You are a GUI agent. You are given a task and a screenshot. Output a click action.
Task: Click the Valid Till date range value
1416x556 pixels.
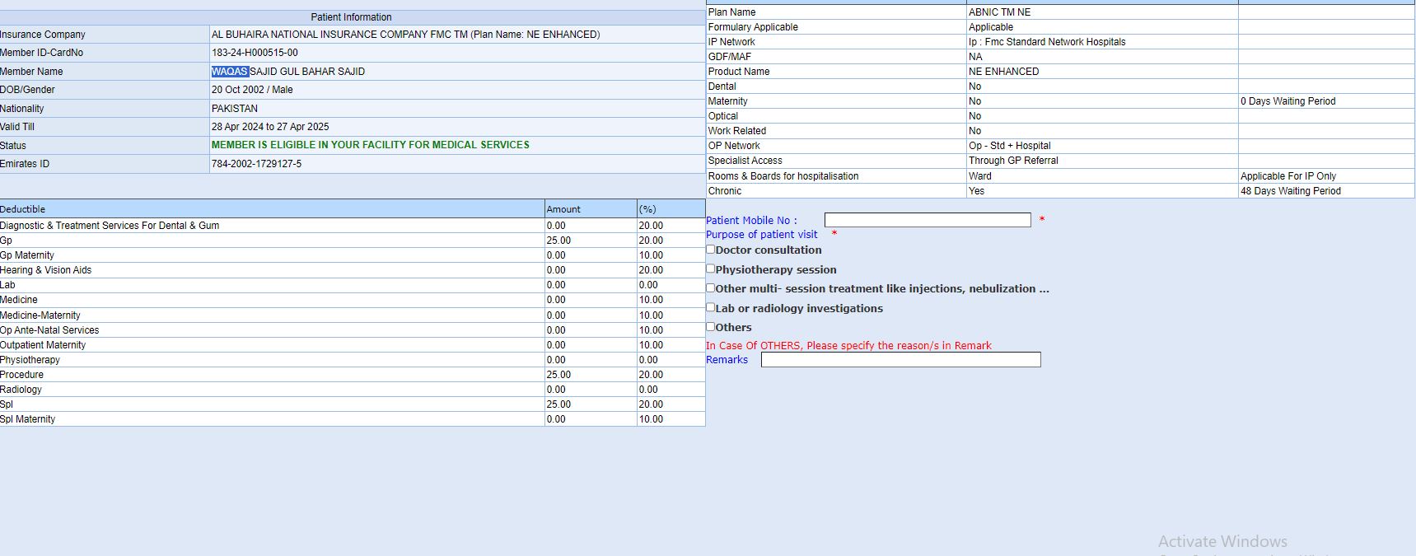coord(270,127)
